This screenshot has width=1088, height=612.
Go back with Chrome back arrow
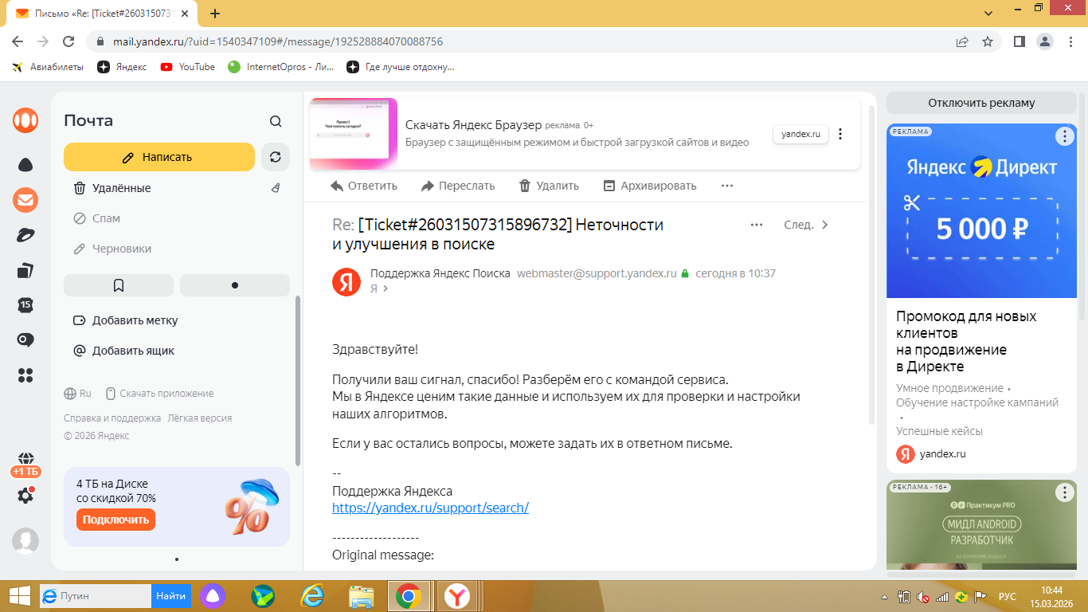19,41
